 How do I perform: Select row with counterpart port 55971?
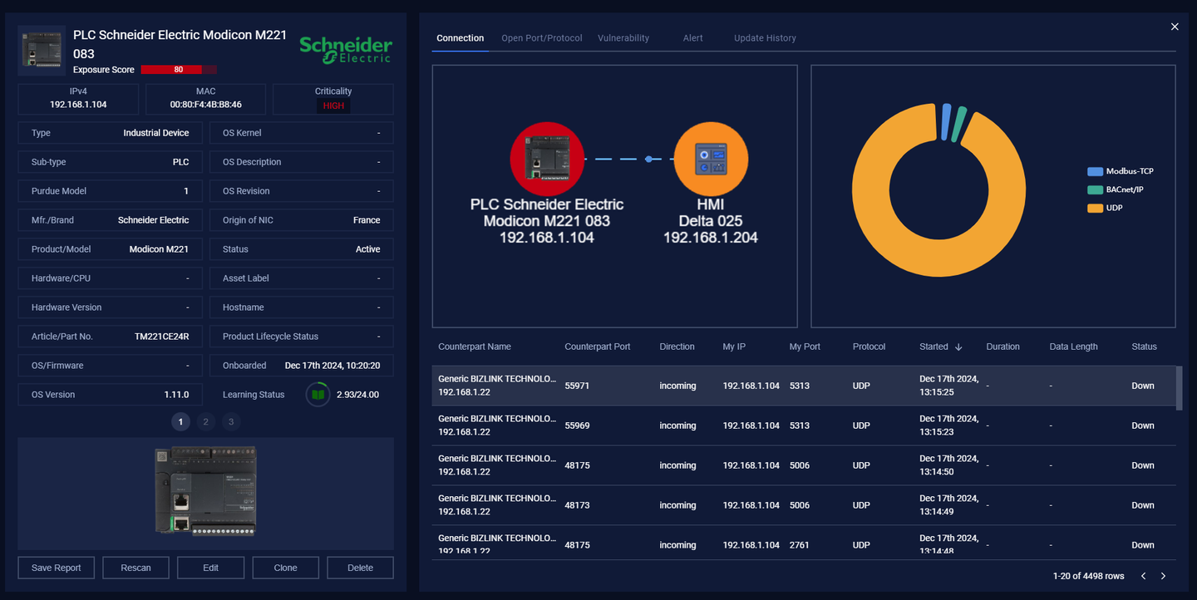point(803,386)
